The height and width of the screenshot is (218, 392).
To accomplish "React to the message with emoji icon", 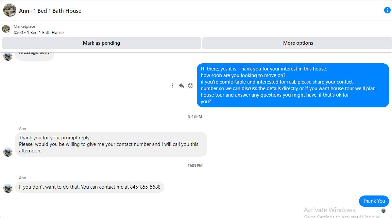I will (x=191, y=86).
